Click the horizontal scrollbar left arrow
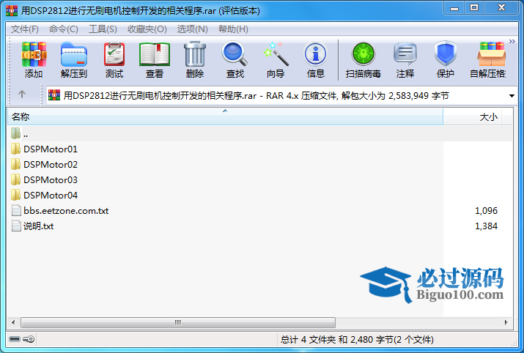 point(13,323)
